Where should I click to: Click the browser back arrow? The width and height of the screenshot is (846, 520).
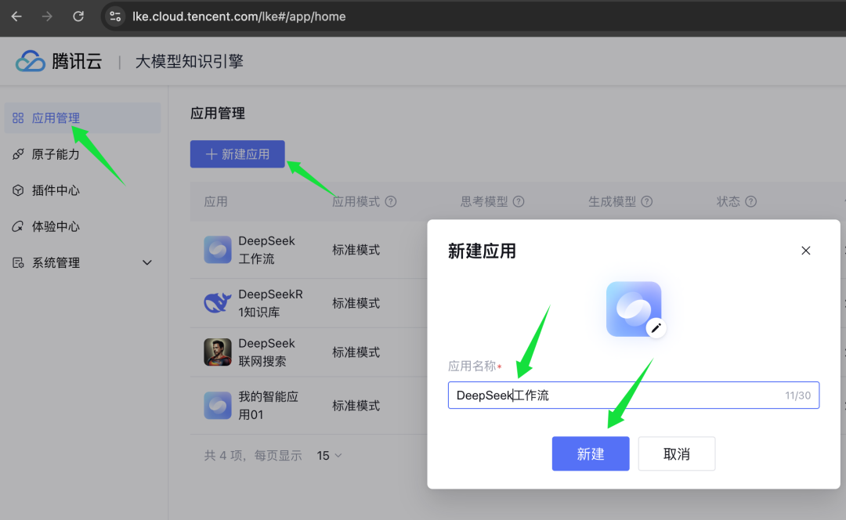16,16
